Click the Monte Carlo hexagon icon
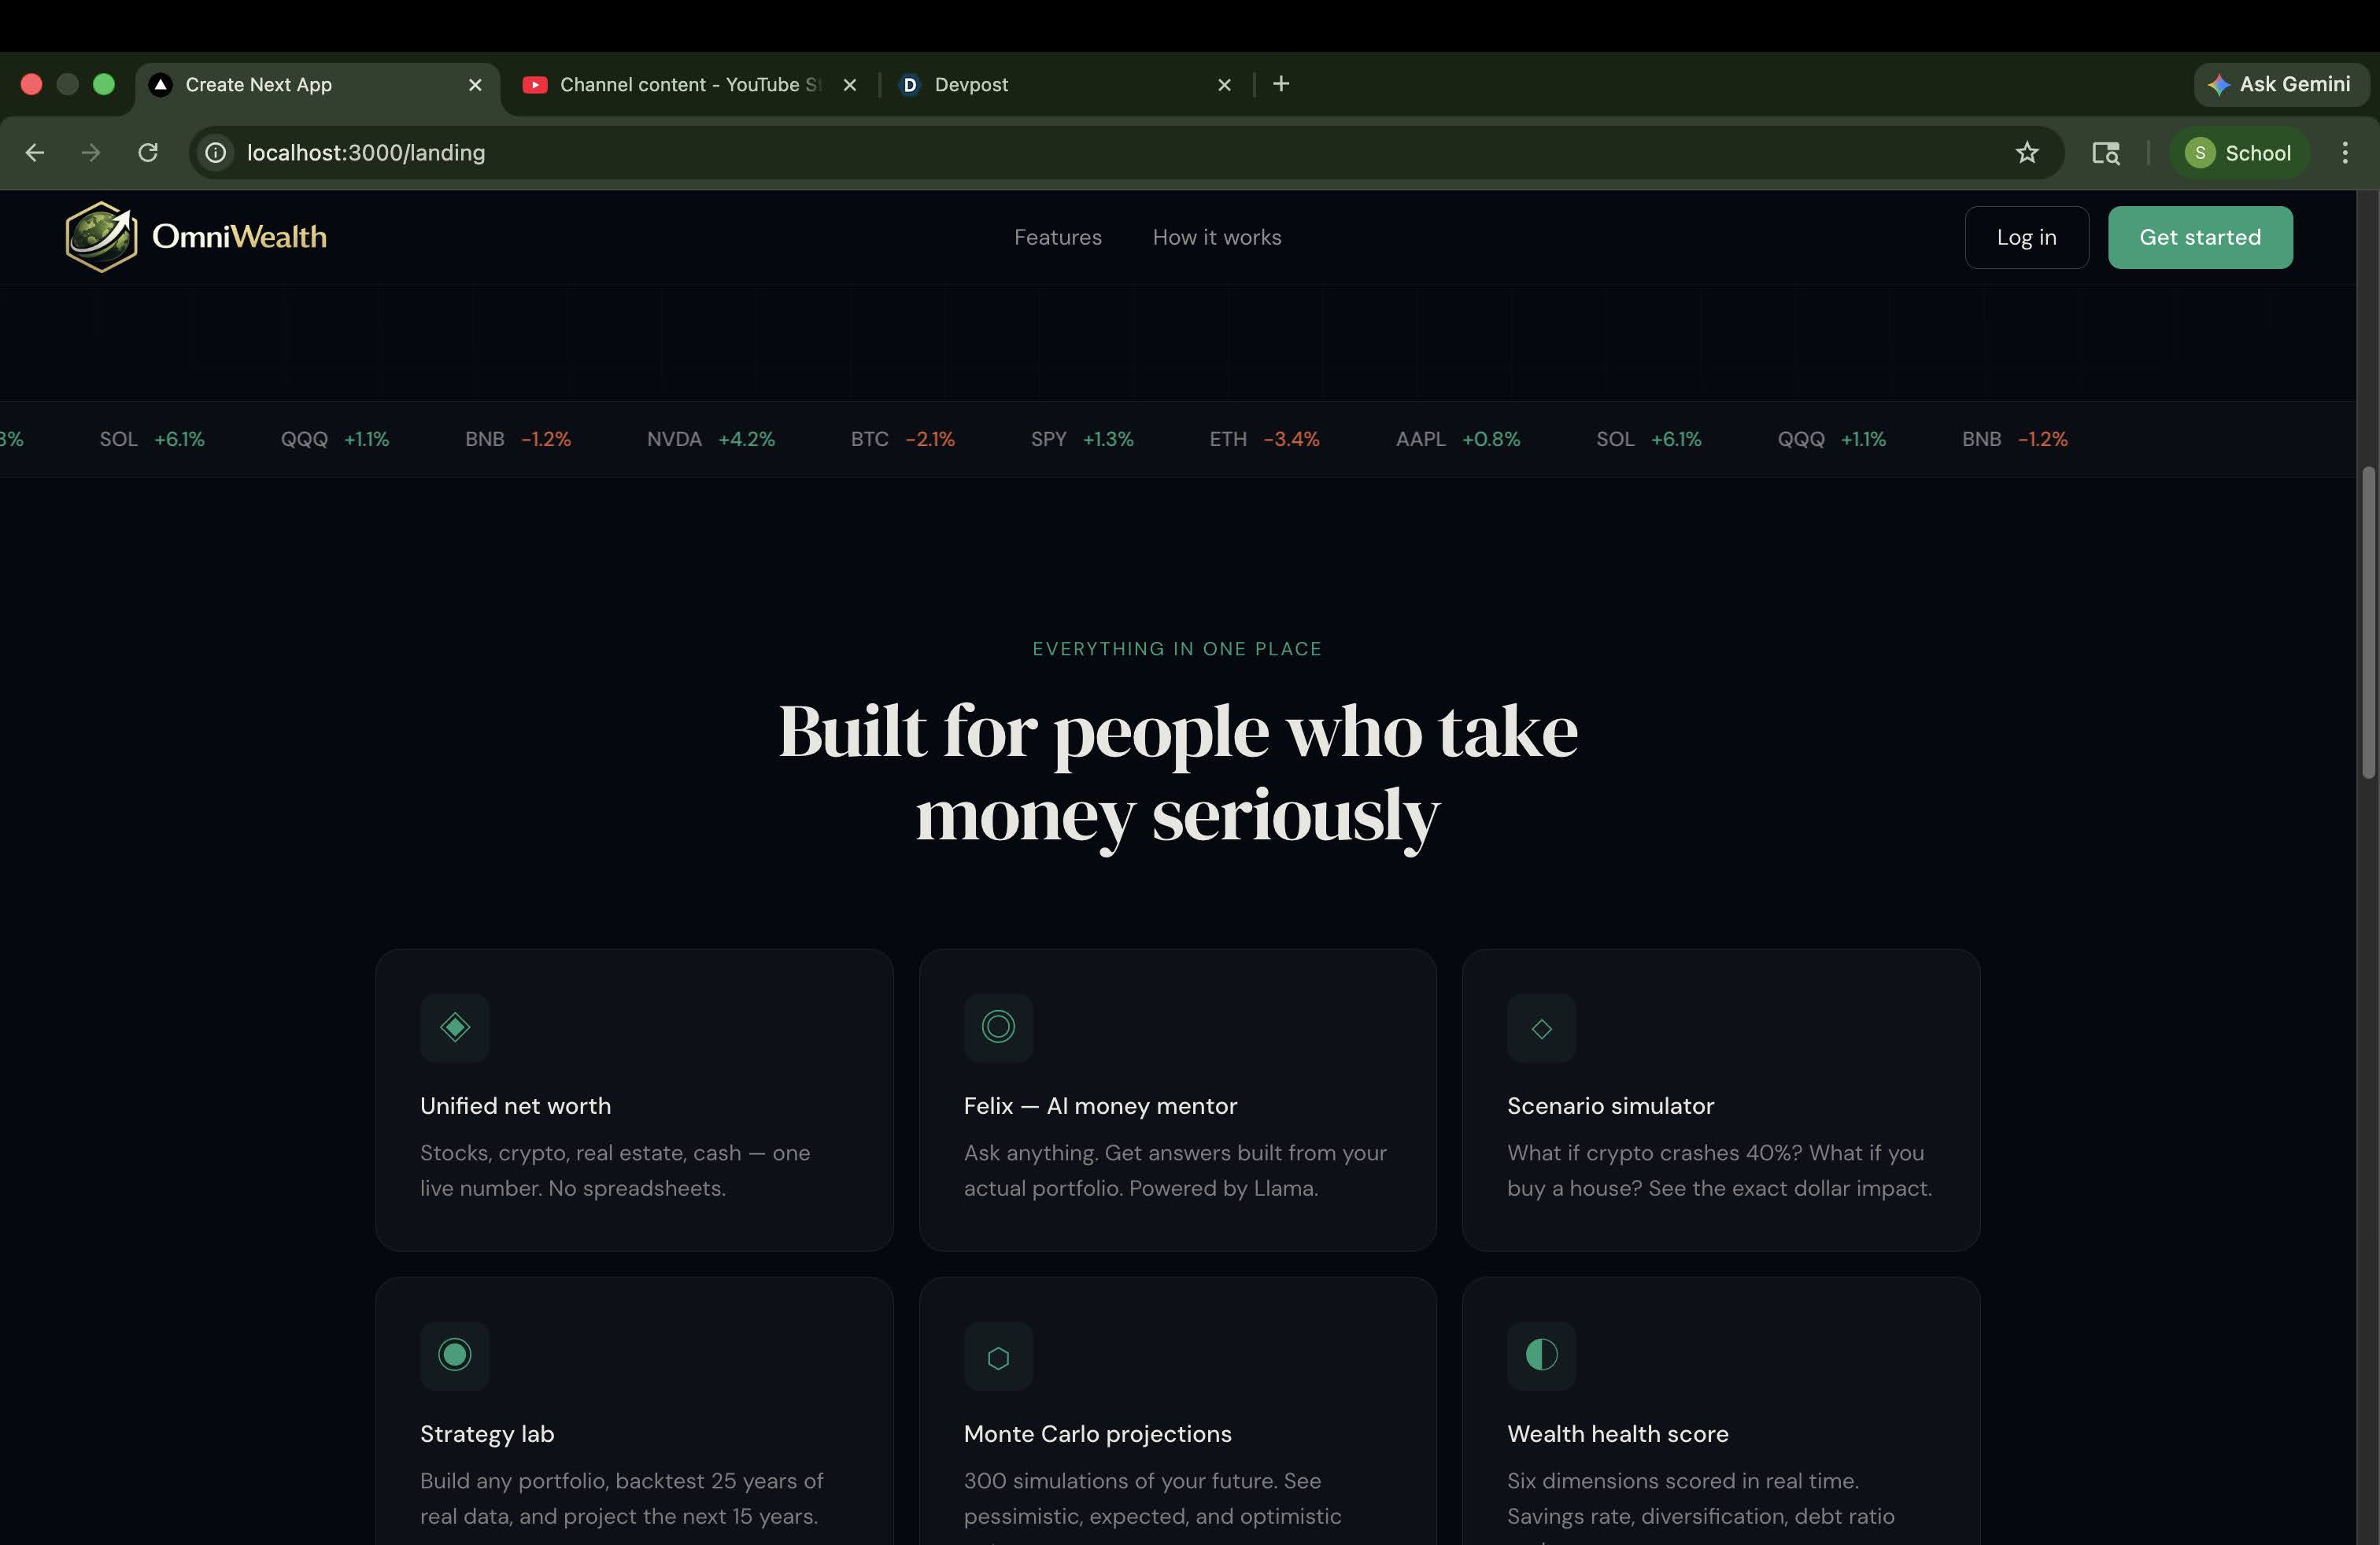Viewport: 2380px width, 1545px height. 998,1357
